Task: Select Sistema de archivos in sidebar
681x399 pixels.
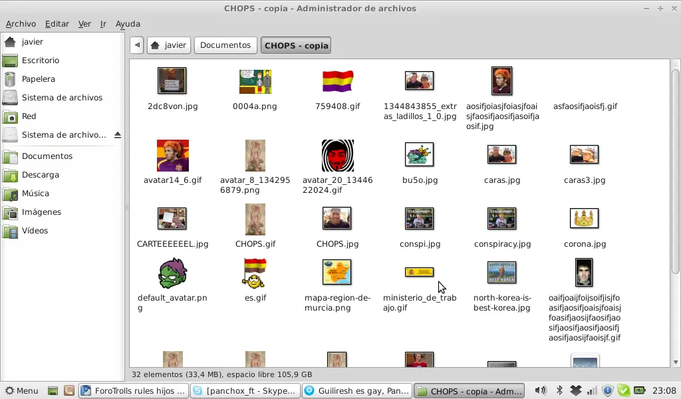Action: pyautogui.click(x=63, y=98)
